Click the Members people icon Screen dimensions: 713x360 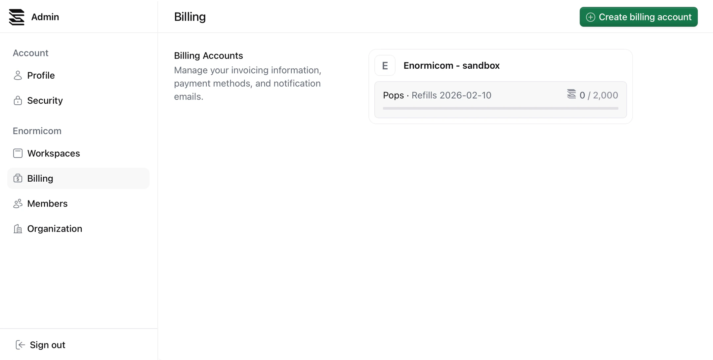coord(18,203)
